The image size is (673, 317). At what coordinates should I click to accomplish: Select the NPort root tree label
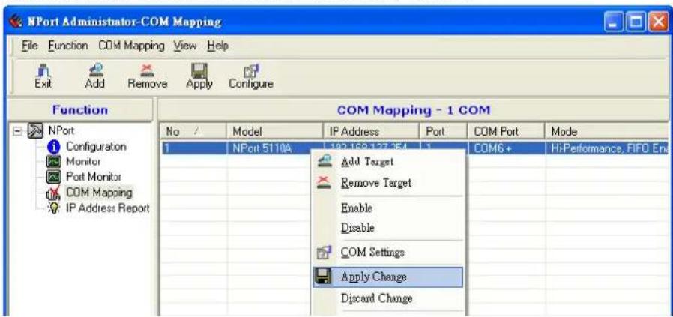61,130
